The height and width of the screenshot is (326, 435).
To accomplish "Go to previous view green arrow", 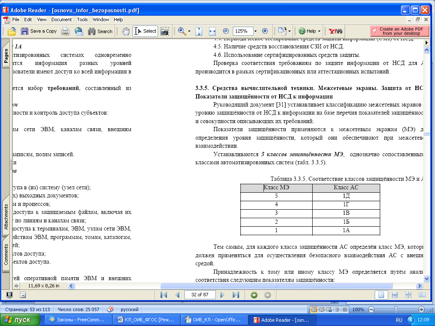I will (254, 295).
